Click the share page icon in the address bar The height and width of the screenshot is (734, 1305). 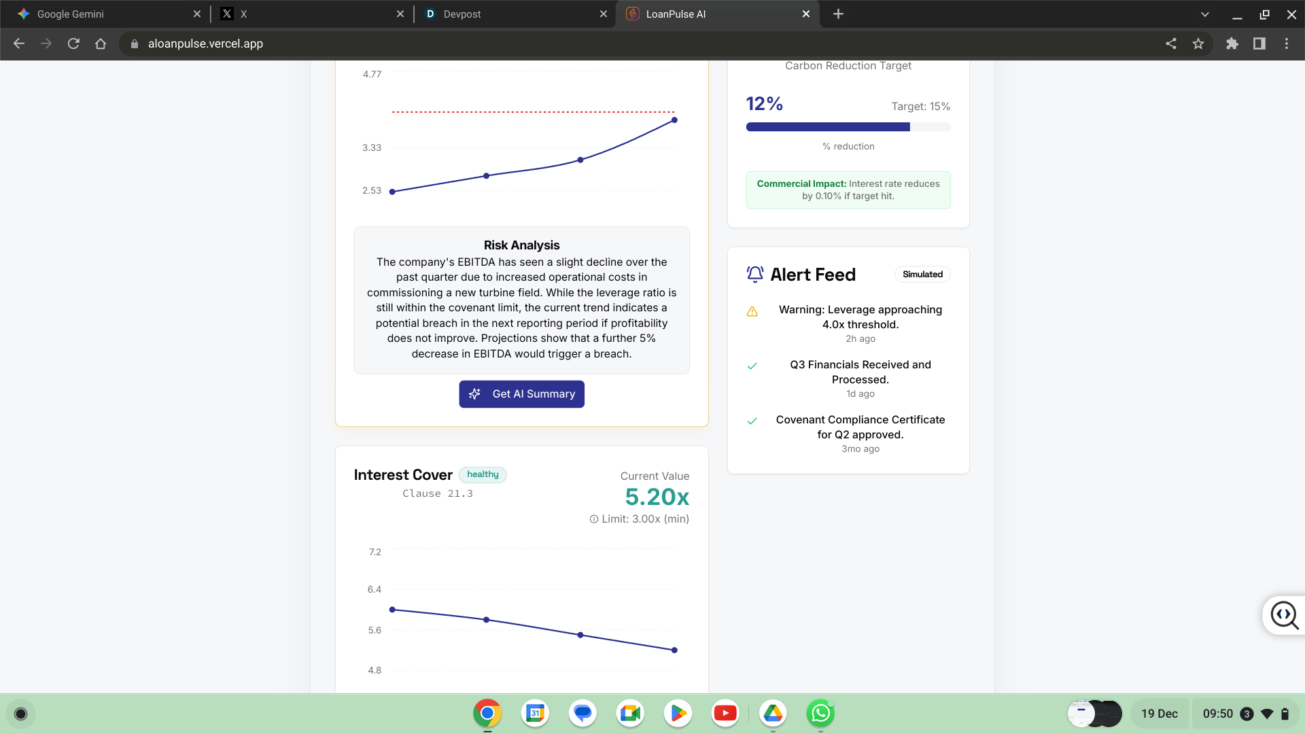point(1170,43)
